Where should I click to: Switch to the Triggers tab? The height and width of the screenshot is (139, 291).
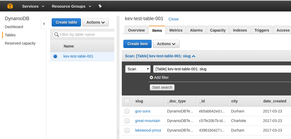tap(262, 30)
